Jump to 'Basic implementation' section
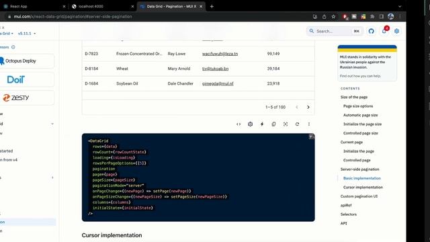This screenshot has height=242, width=430. coord(362,178)
